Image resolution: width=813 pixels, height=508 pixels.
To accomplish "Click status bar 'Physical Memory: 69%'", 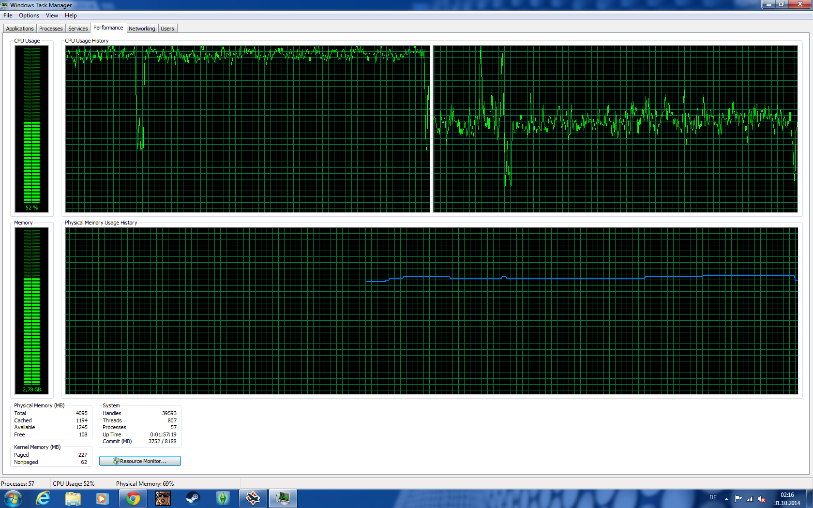I will pos(145,484).
